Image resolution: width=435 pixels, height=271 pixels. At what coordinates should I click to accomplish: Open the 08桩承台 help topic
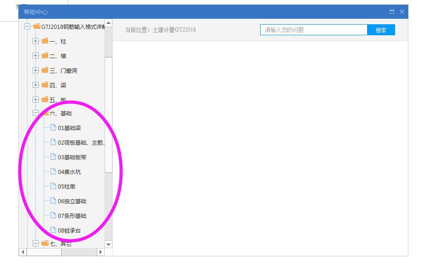pos(69,230)
